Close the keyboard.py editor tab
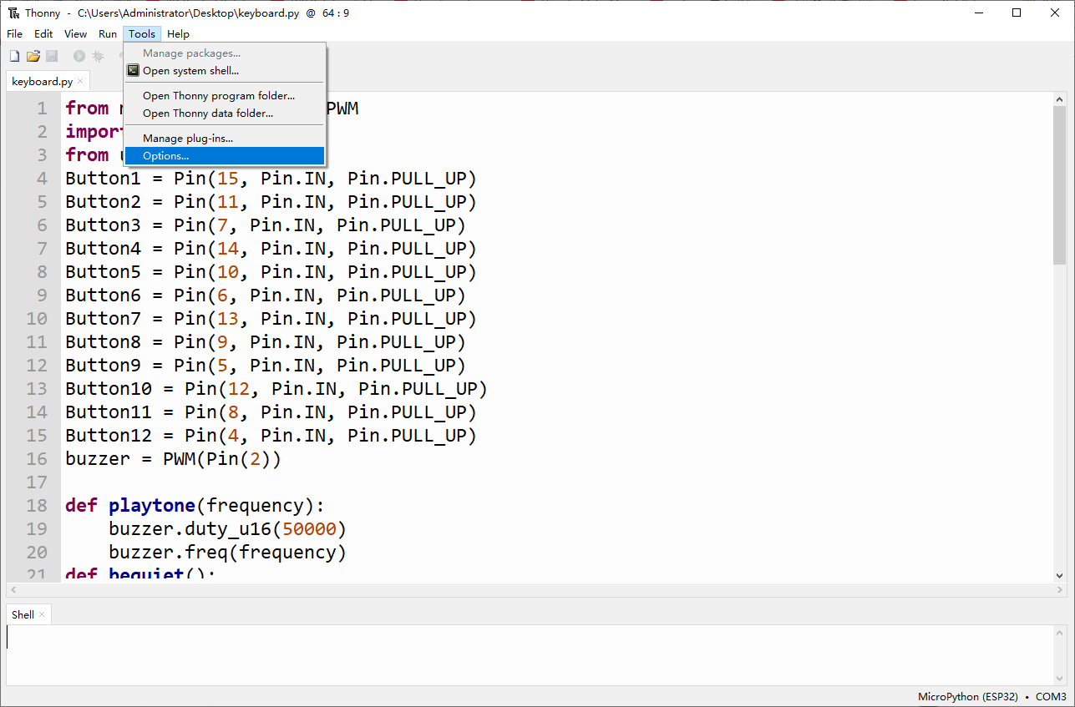The height and width of the screenshot is (707, 1075). pos(80,82)
